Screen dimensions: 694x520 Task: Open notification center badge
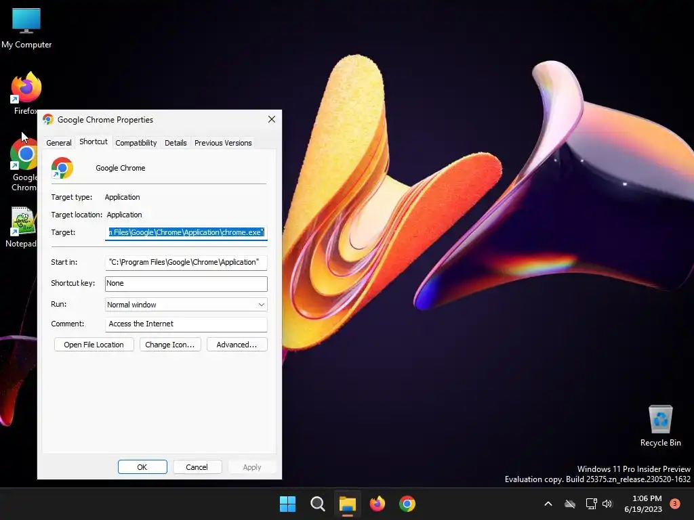(675, 504)
